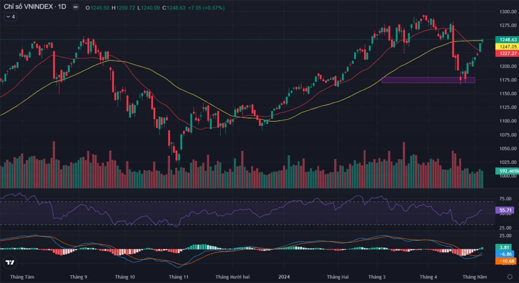Click the Tháng 4 time axis label
519x283 pixels.
[x=428, y=277]
